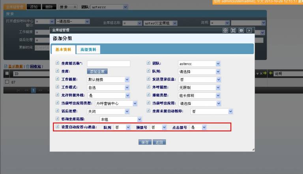The width and height of the screenshot is (303, 174).
Task: Click help icon beside 咨询坐席范围 label
Action: pyautogui.click(x=57, y=118)
